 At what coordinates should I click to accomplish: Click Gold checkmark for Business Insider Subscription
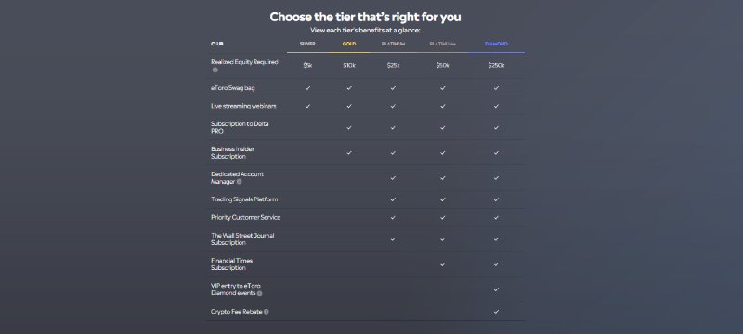click(x=349, y=153)
